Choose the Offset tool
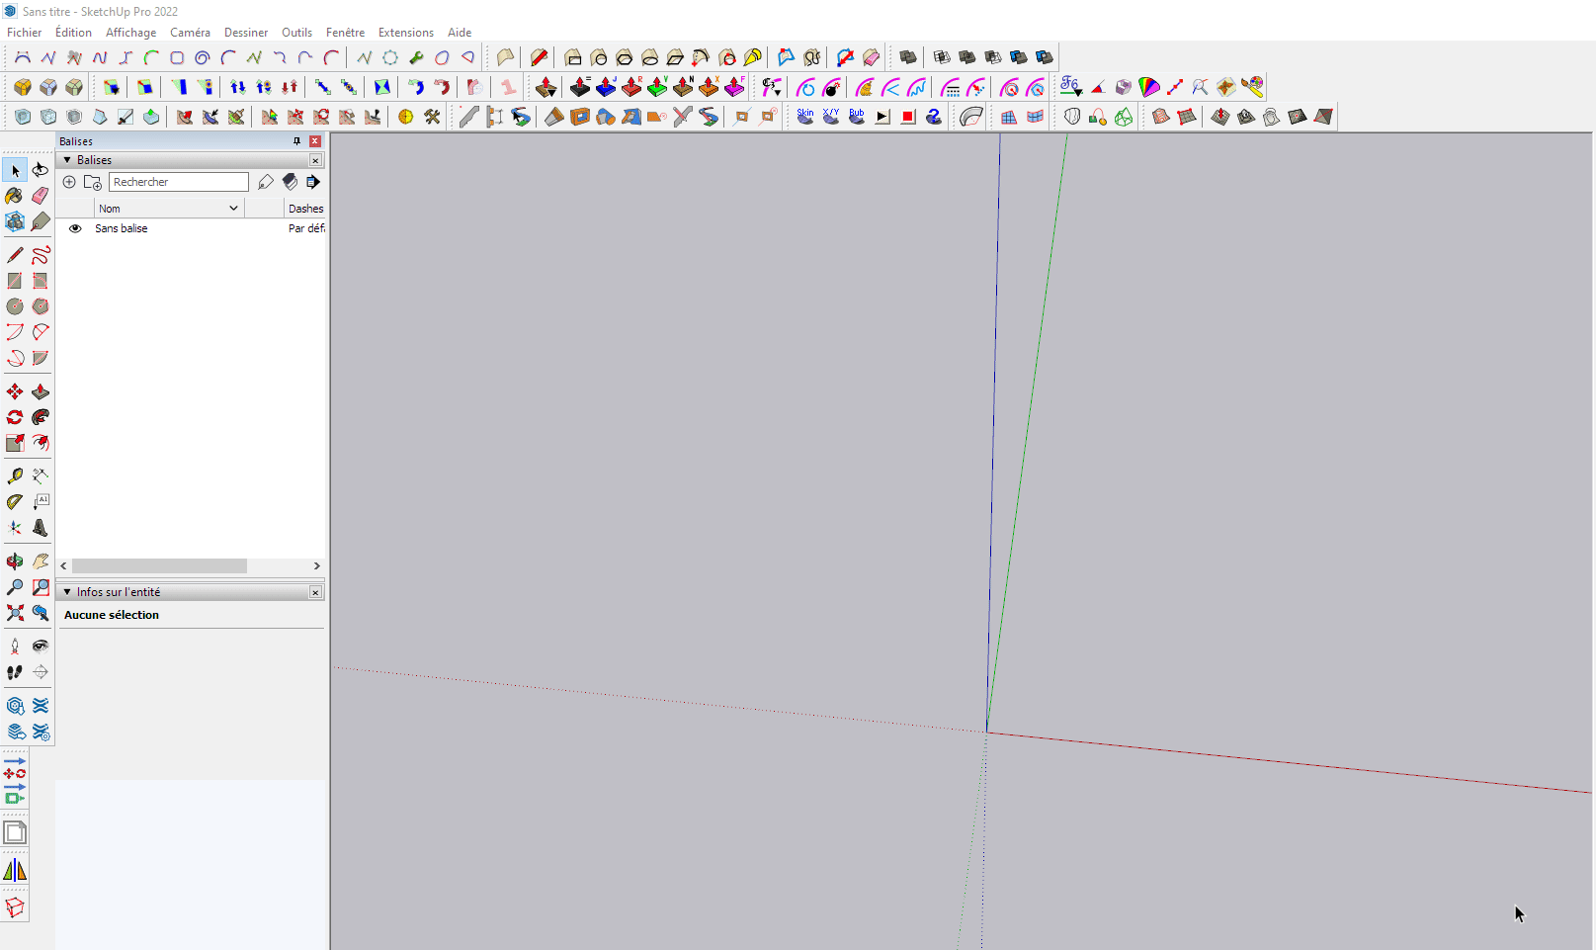Viewport: 1596px width, 950px height. (41, 443)
